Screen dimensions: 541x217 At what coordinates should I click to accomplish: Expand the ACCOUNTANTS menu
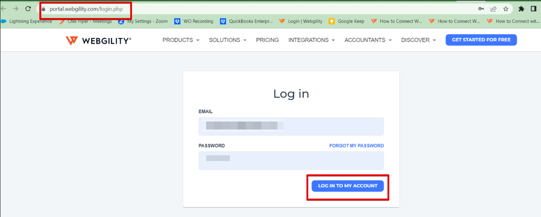(368, 40)
